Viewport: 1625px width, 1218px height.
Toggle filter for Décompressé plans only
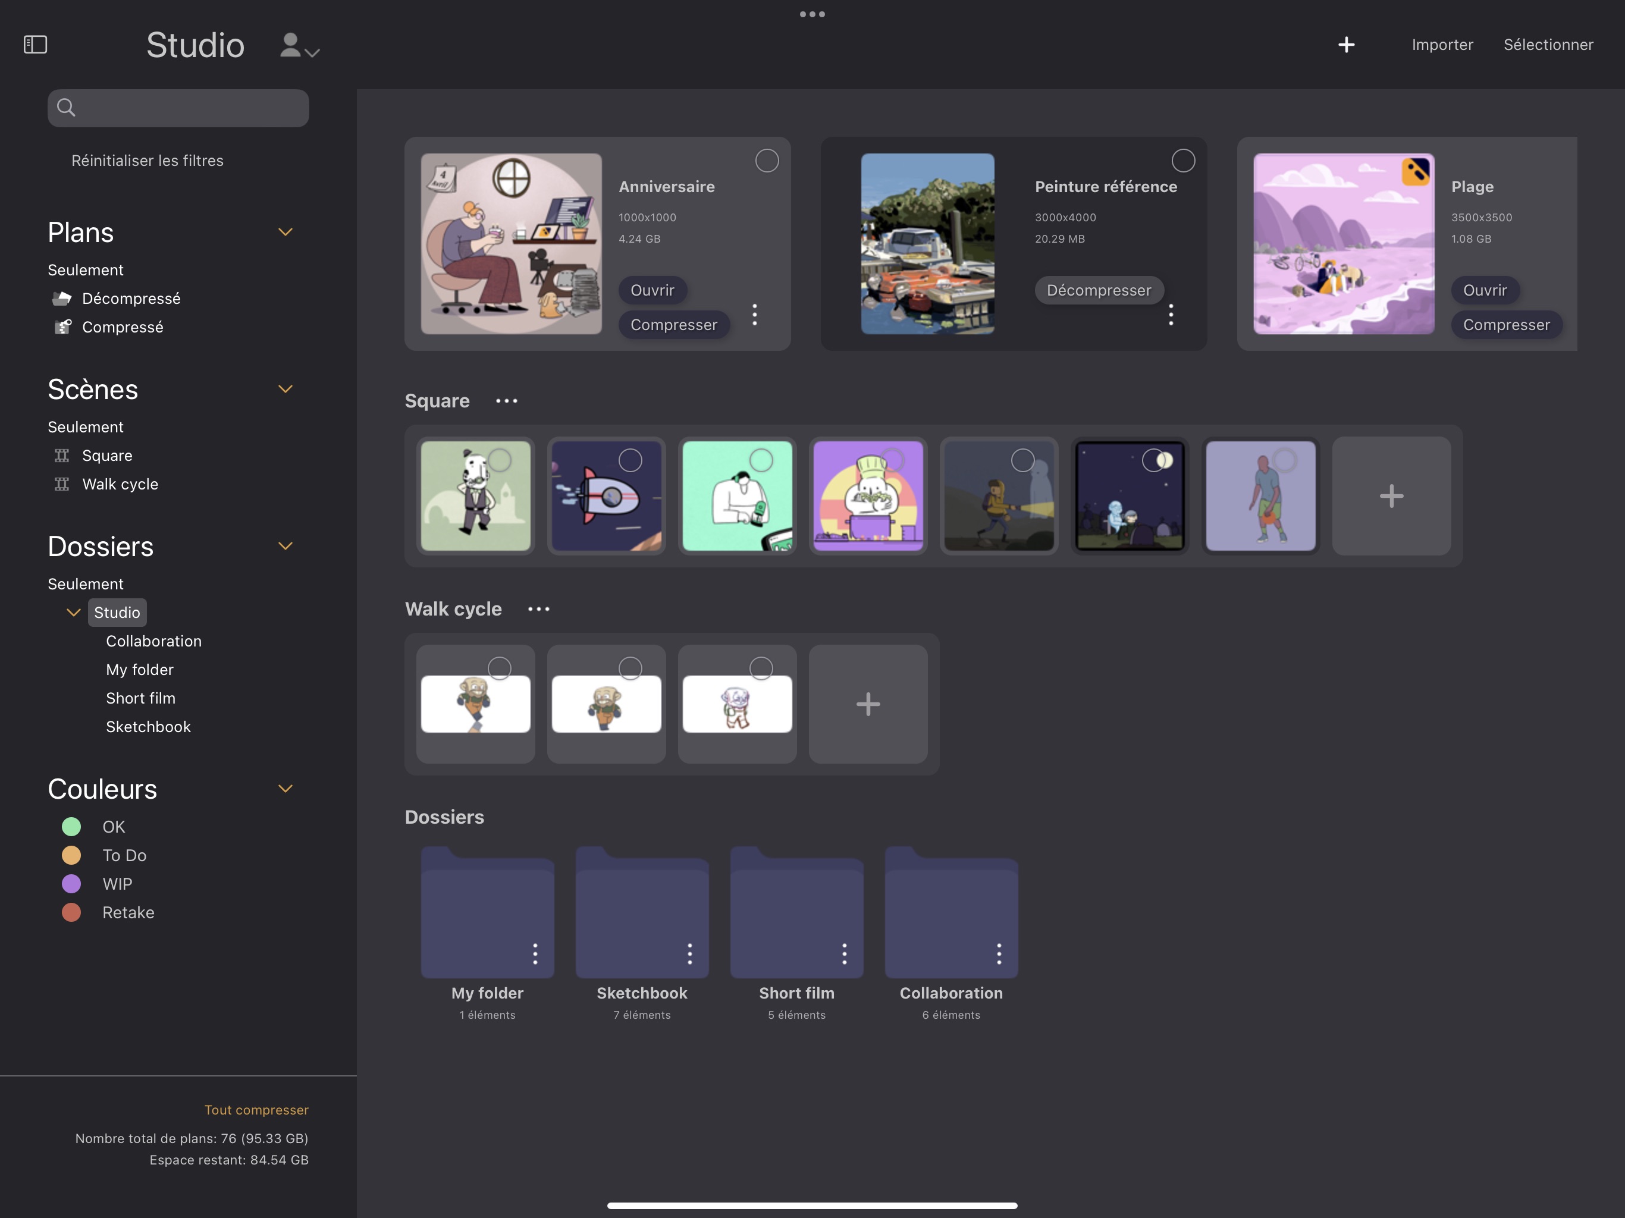pos(130,297)
